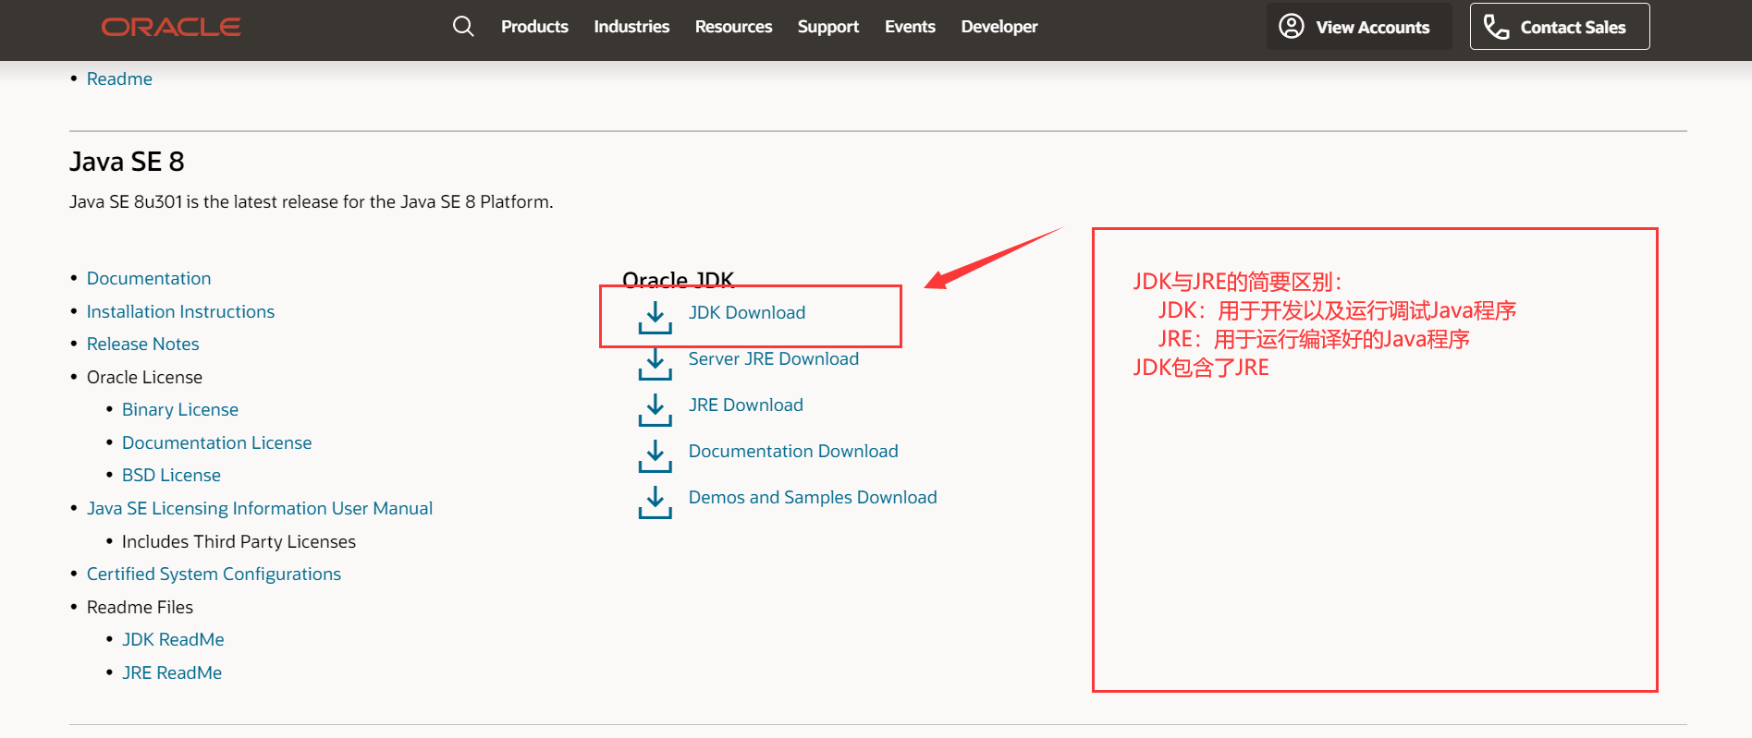Open the search magnifier icon
1752x738 pixels.
click(x=463, y=27)
